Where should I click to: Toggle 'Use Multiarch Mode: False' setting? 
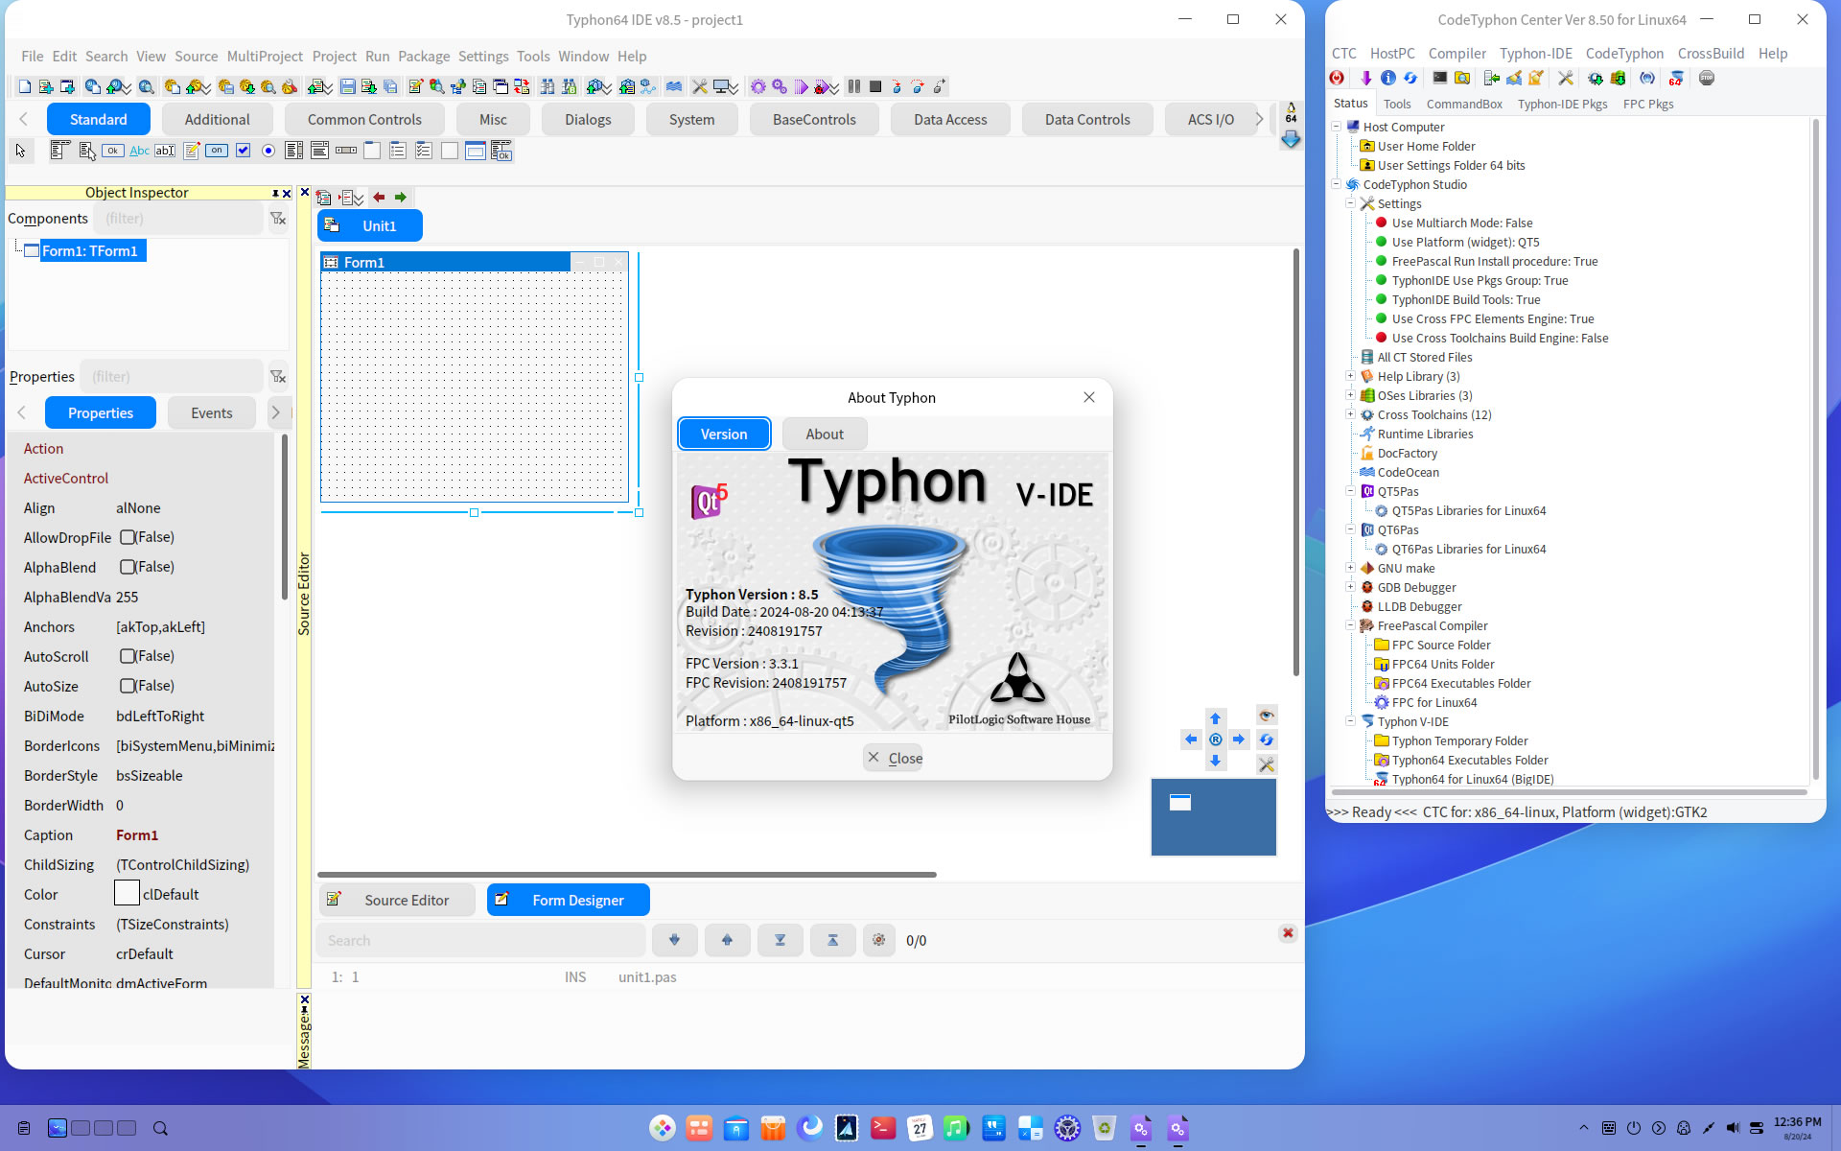click(1462, 223)
